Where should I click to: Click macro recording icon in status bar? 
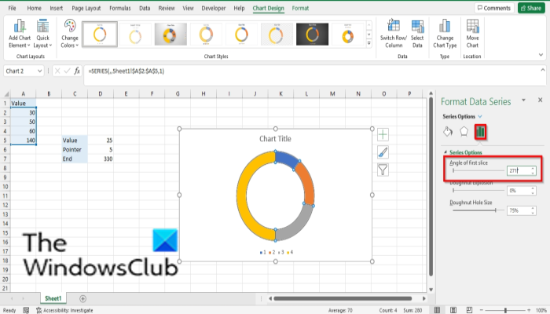(26, 310)
